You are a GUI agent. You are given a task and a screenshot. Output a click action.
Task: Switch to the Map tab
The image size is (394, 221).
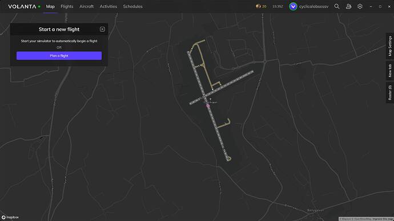(x=50, y=6)
